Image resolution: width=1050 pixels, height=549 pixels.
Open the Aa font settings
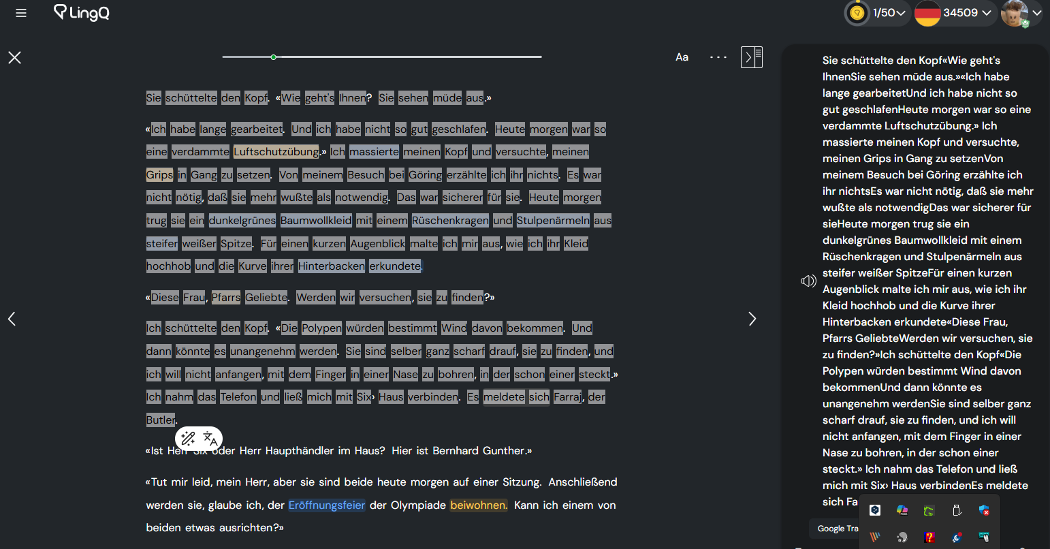(x=682, y=57)
